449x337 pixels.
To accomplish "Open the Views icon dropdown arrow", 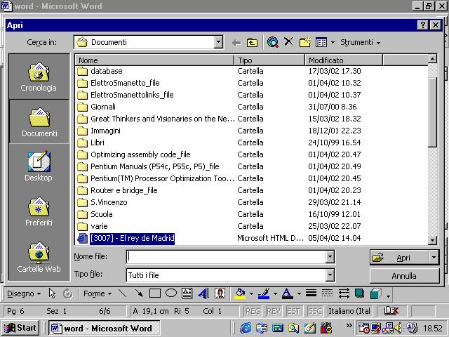I will [x=333, y=43].
